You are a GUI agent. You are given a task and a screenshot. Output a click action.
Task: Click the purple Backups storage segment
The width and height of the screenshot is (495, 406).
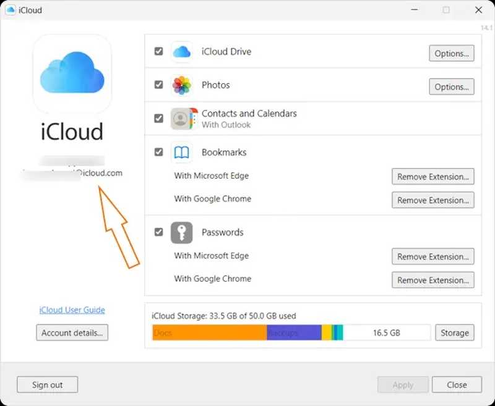tap(295, 333)
